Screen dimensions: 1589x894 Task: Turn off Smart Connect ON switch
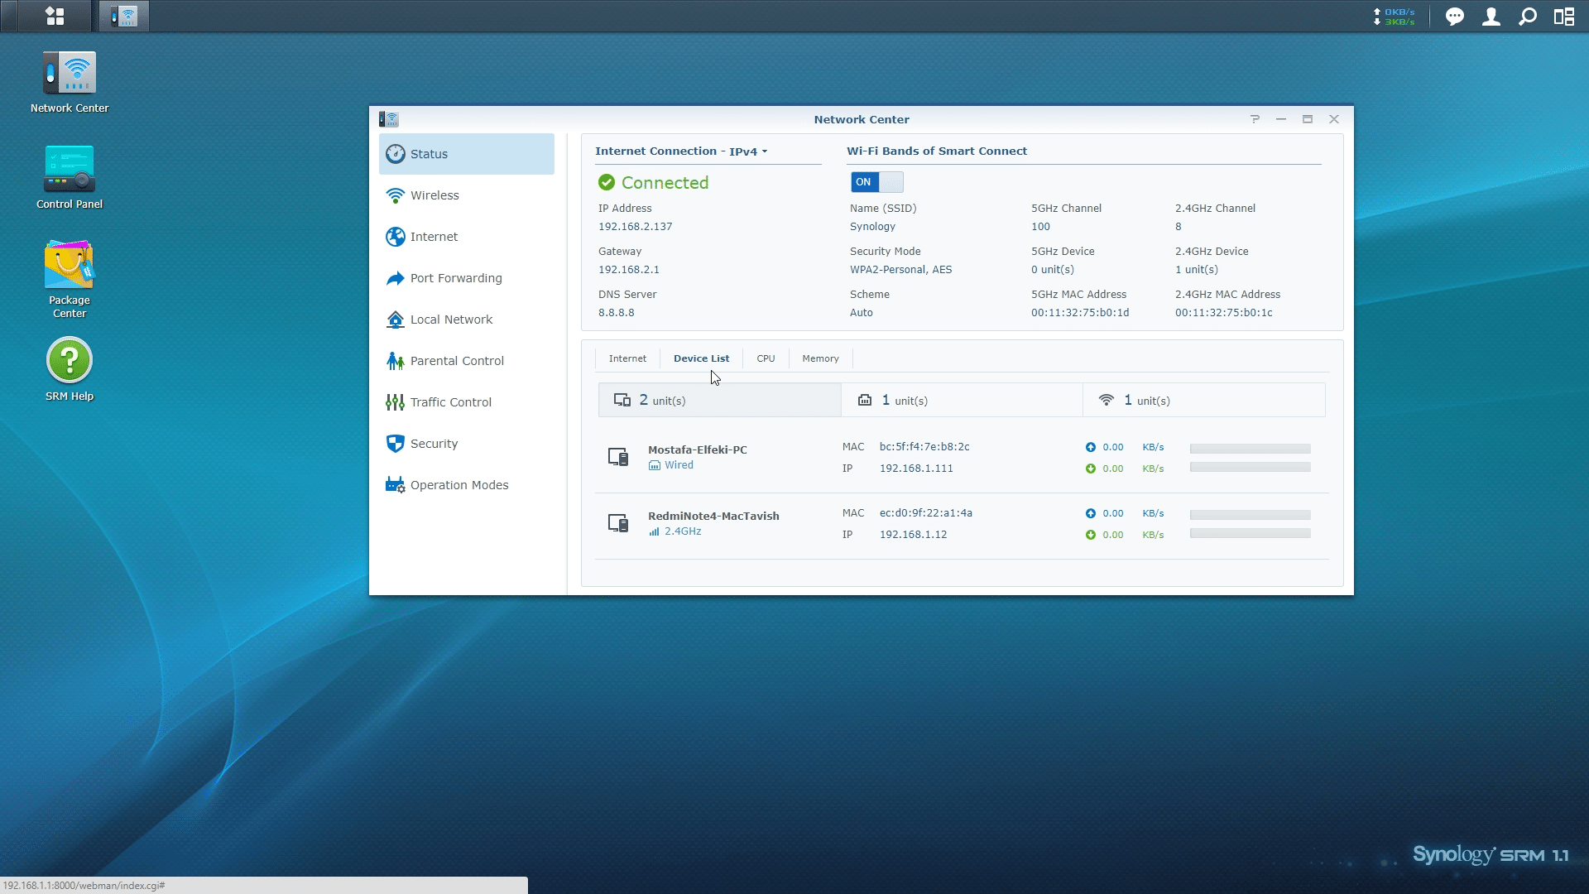click(x=876, y=182)
